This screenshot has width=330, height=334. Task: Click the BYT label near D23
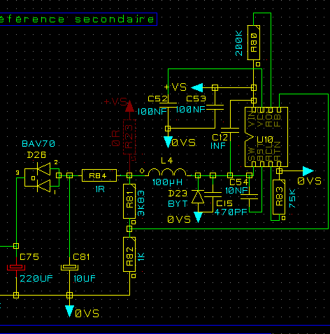point(178,204)
